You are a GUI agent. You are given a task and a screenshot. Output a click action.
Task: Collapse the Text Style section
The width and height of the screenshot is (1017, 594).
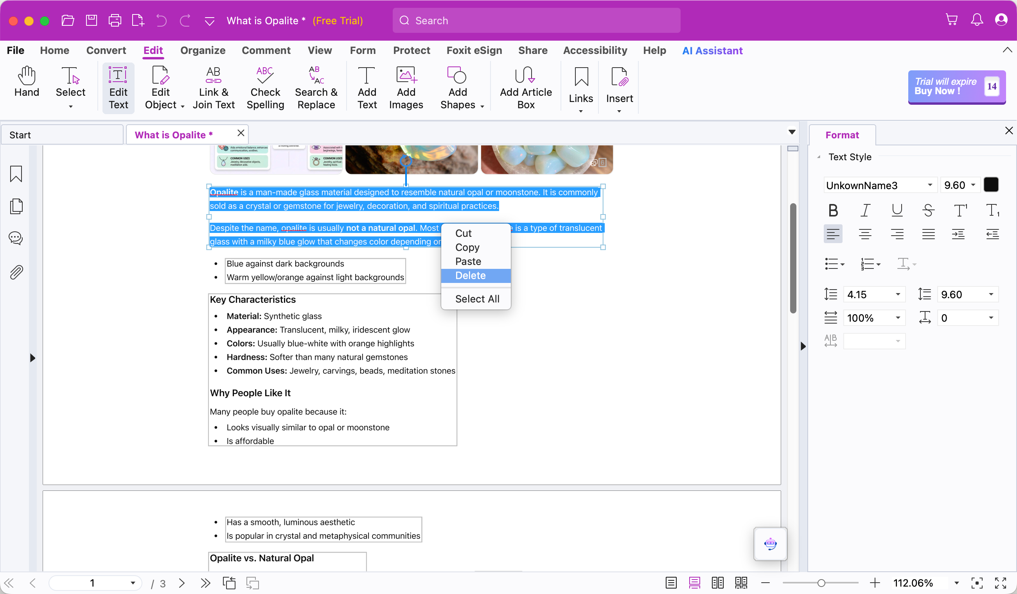[818, 157]
